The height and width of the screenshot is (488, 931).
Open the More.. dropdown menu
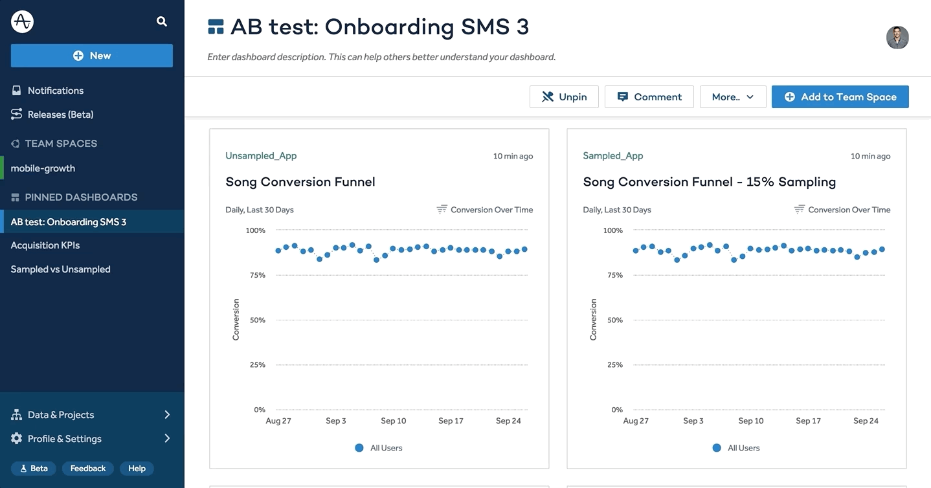[733, 97]
